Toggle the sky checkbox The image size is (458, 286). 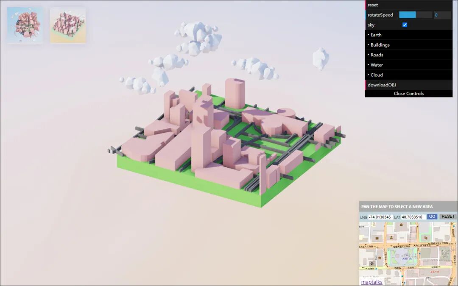tap(405, 25)
